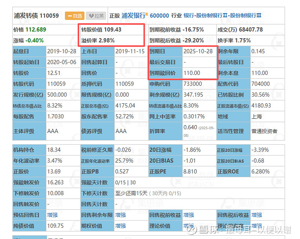Click 增强 link beside 回售税后收益

point(256,215)
